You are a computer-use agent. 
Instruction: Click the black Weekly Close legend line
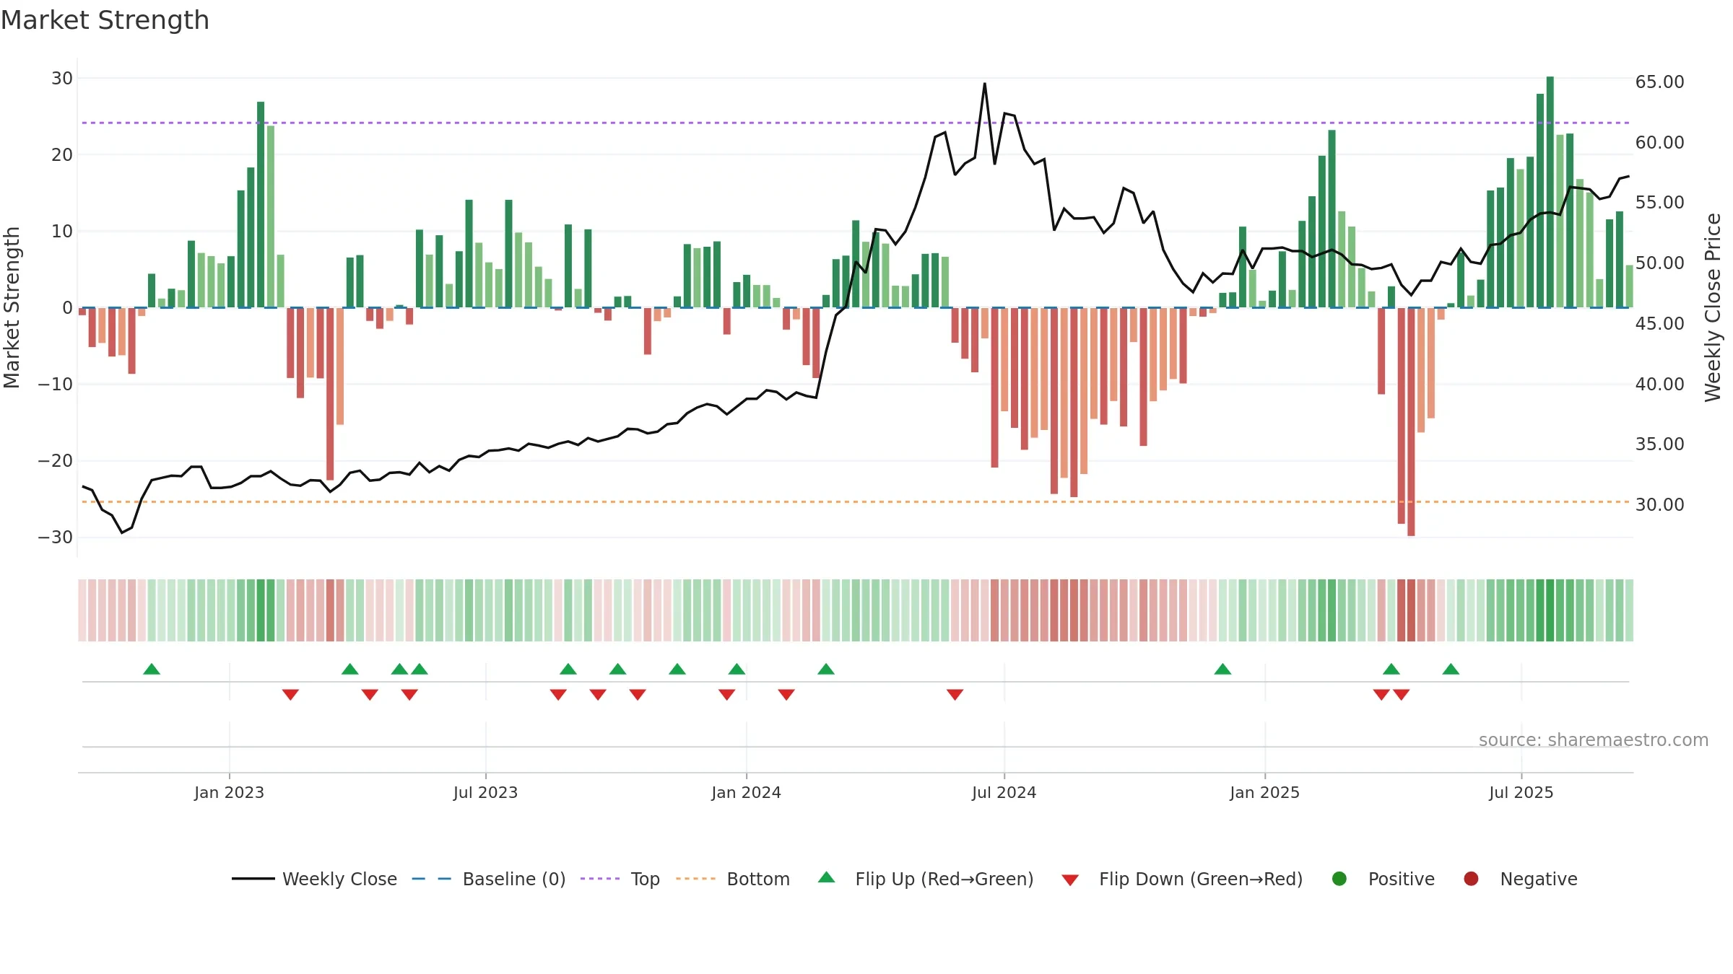[253, 879]
